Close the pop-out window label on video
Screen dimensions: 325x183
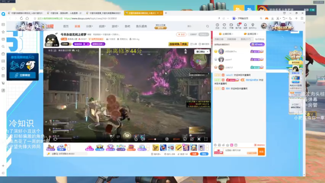pos(208,52)
